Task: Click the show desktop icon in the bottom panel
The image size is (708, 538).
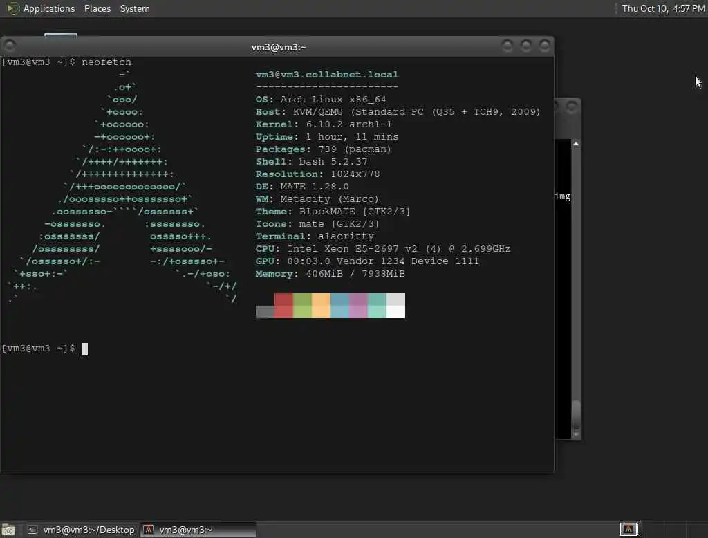Action: pyautogui.click(x=8, y=530)
